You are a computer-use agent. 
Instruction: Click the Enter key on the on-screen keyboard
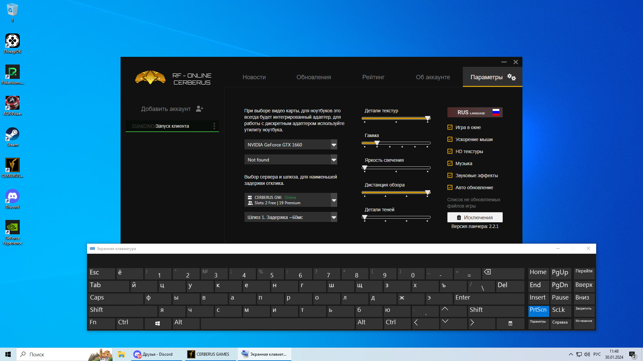(x=489, y=298)
